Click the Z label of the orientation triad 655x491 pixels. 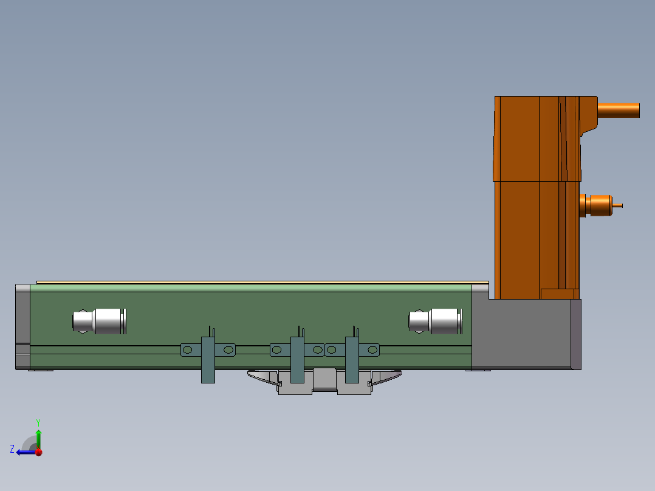pyautogui.click(x=12, y=448)
